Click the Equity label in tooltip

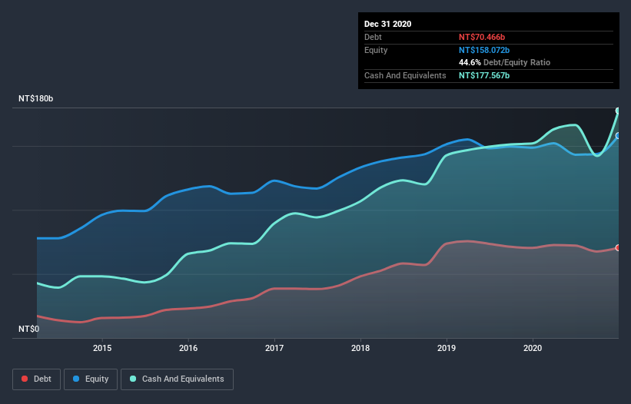376,50
